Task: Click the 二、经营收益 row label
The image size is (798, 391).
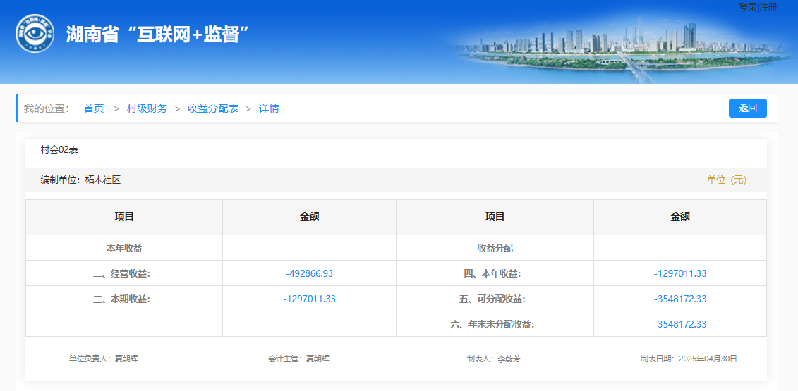Action: [x=122, y=273]
